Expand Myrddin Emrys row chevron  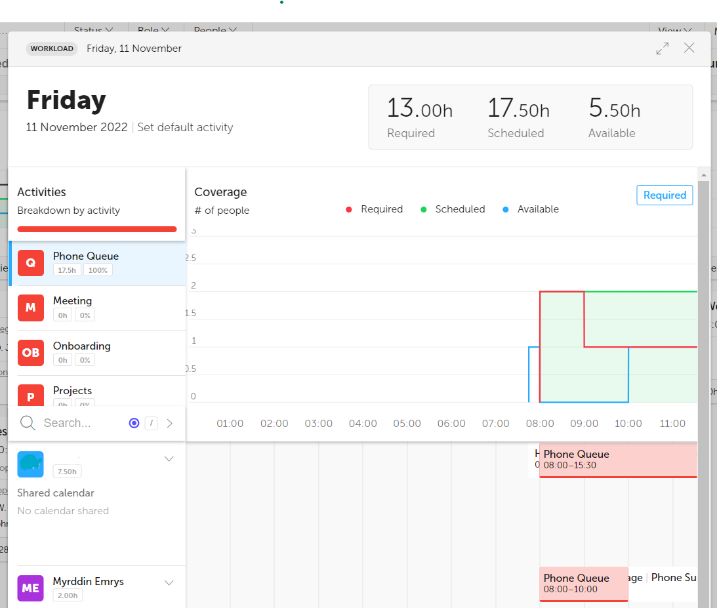(x=169, y=582)
